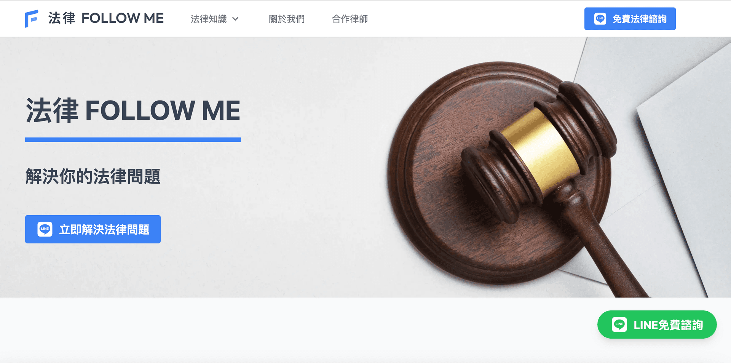Click the round wooden sound block base
The height and width of the screenshot is (363, 731).
tap(438, 213)
